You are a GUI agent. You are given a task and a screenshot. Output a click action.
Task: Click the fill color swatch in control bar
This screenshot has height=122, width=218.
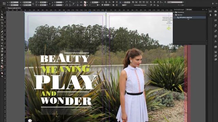click(85, 2)
